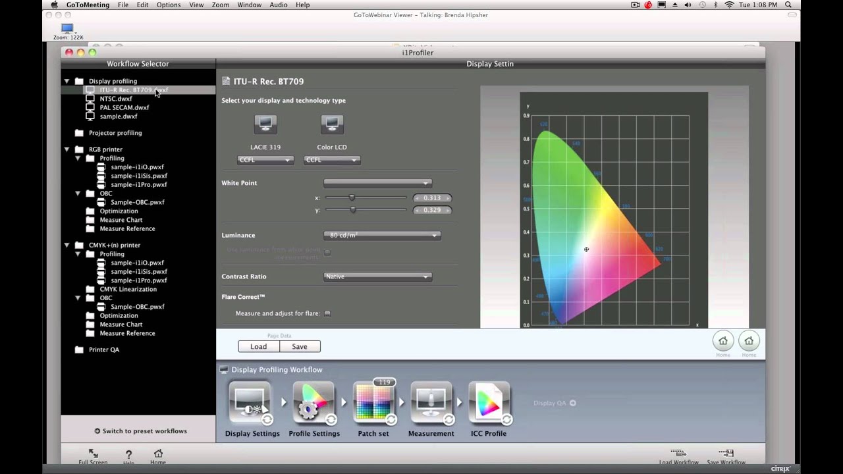The height and width of the screenshot is (474, 843).
Task: Collapse the RGB printer tree node
Action: [67, 149]
